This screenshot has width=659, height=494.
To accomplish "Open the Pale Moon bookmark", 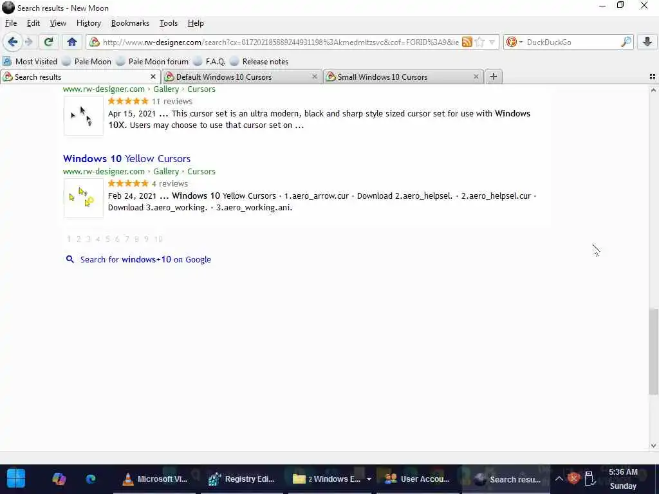I will (x=87, y=61).
